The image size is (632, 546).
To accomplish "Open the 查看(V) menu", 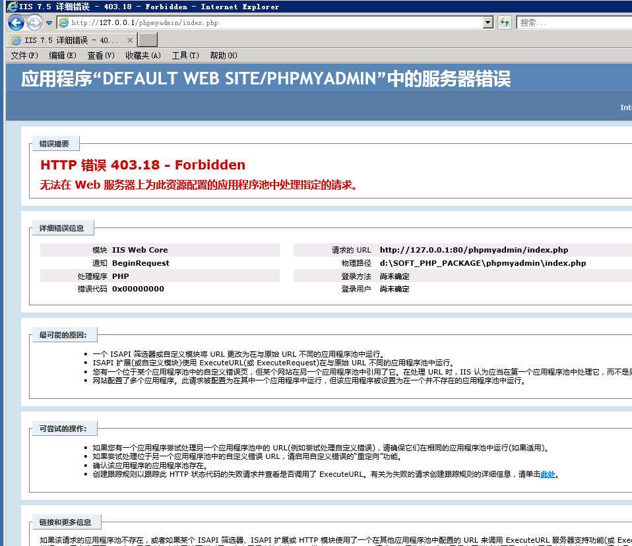I will 101,55.
